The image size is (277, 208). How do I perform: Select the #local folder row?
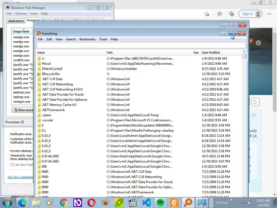click(x=140, y=63)
